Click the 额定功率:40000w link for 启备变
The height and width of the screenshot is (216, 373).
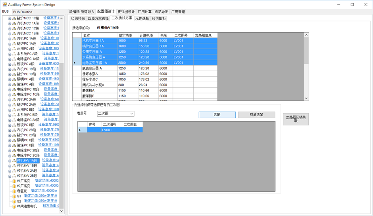point(45,191)
